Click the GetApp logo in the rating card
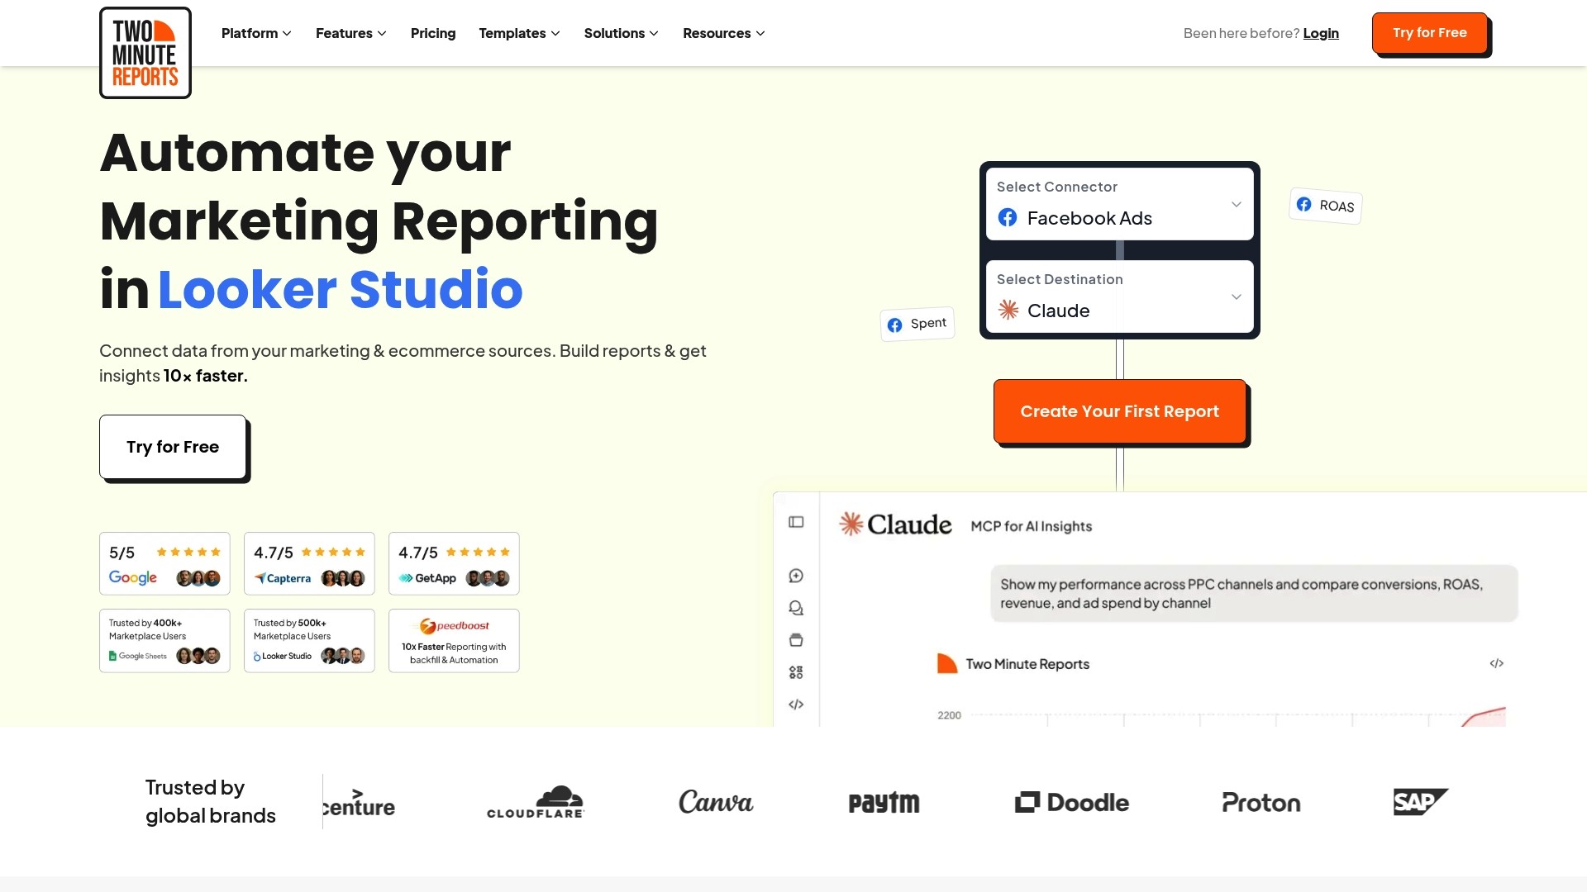The height and width of the screenshot is (892, 1587). 427,578
